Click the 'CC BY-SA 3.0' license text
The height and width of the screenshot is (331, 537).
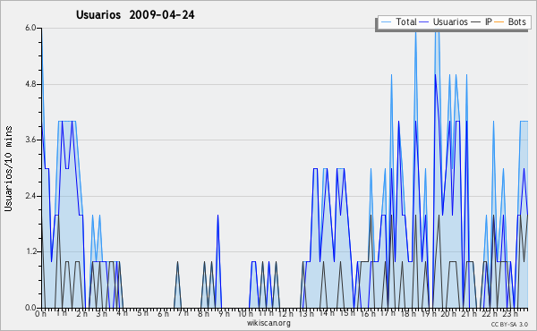point(509,324)
